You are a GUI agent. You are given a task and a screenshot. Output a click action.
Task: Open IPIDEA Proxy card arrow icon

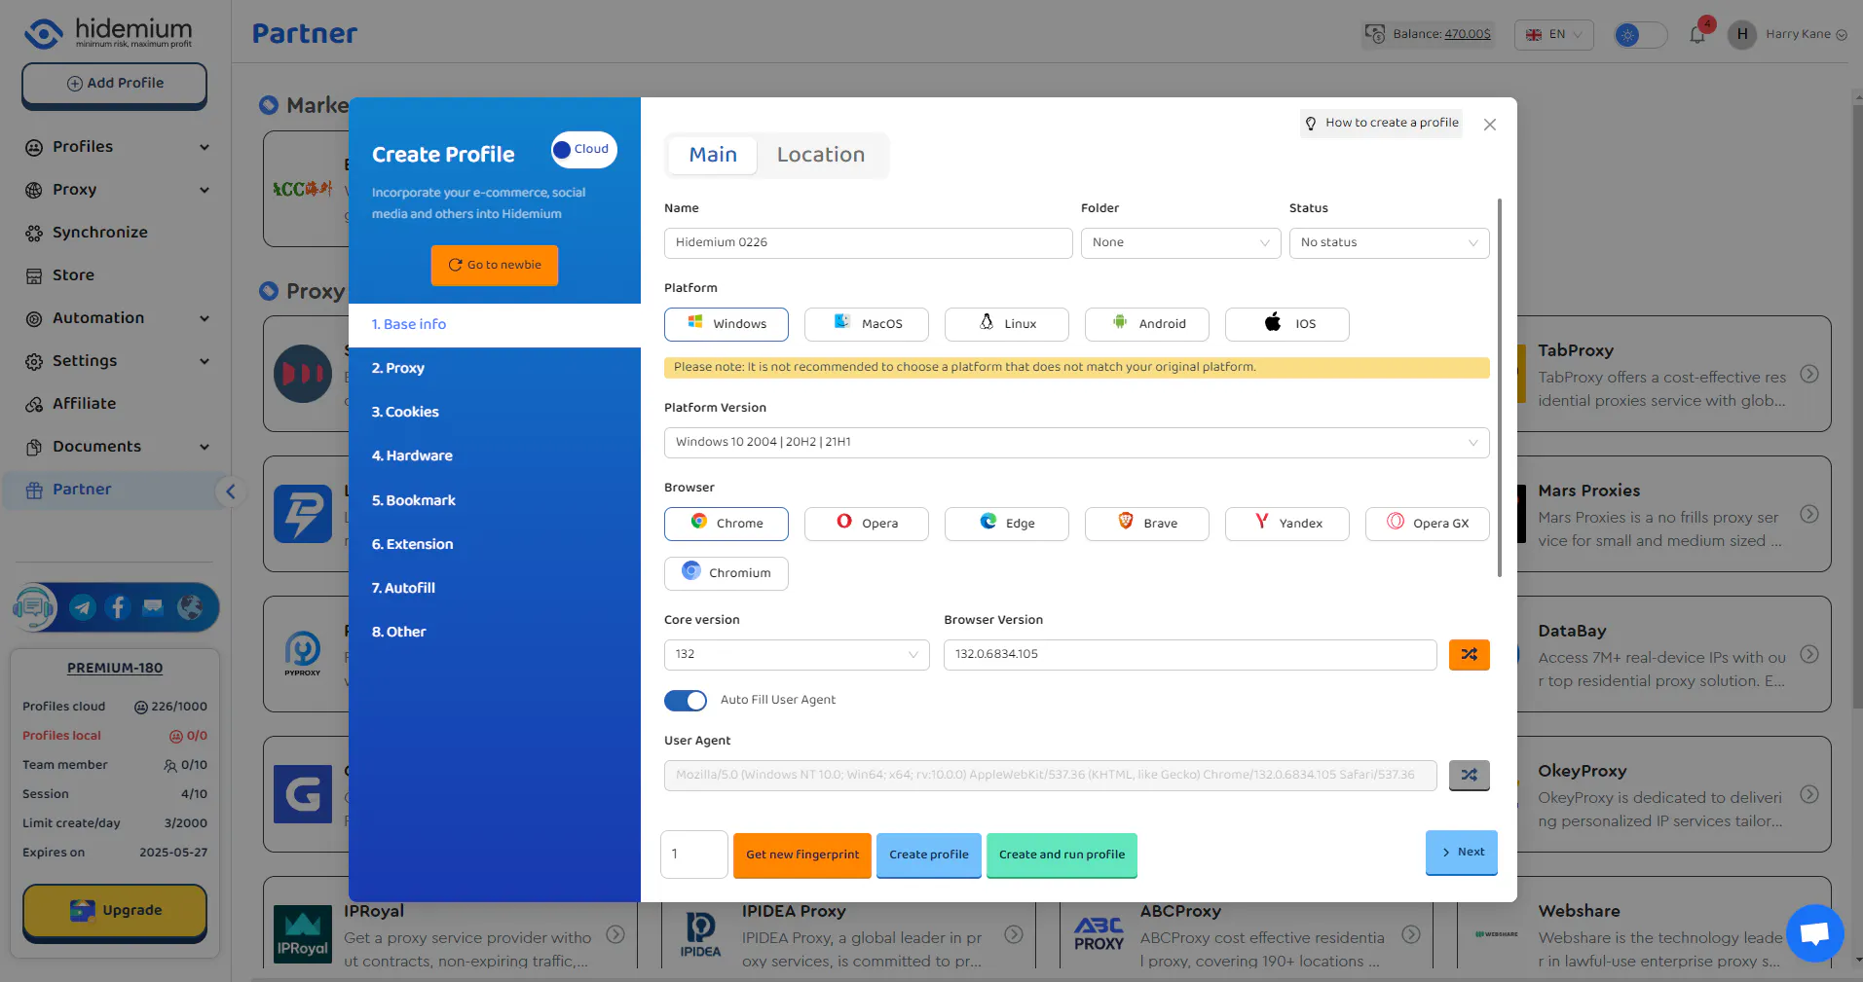pos(1014,934)
